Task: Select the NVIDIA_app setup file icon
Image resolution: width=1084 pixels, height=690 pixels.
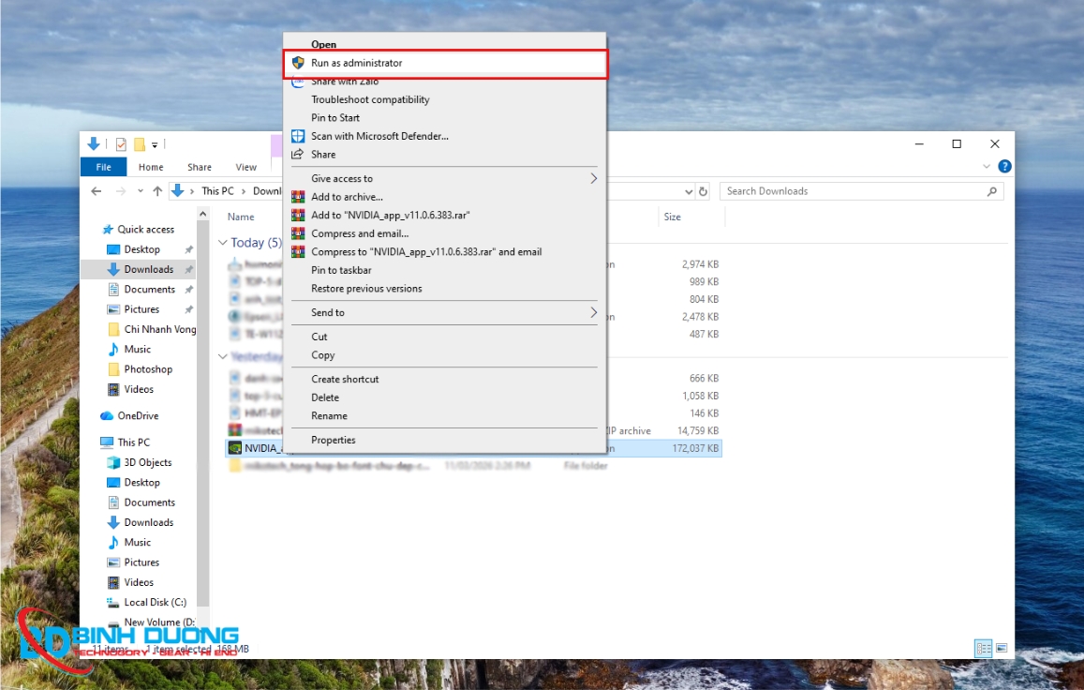Action: [234, 448]
